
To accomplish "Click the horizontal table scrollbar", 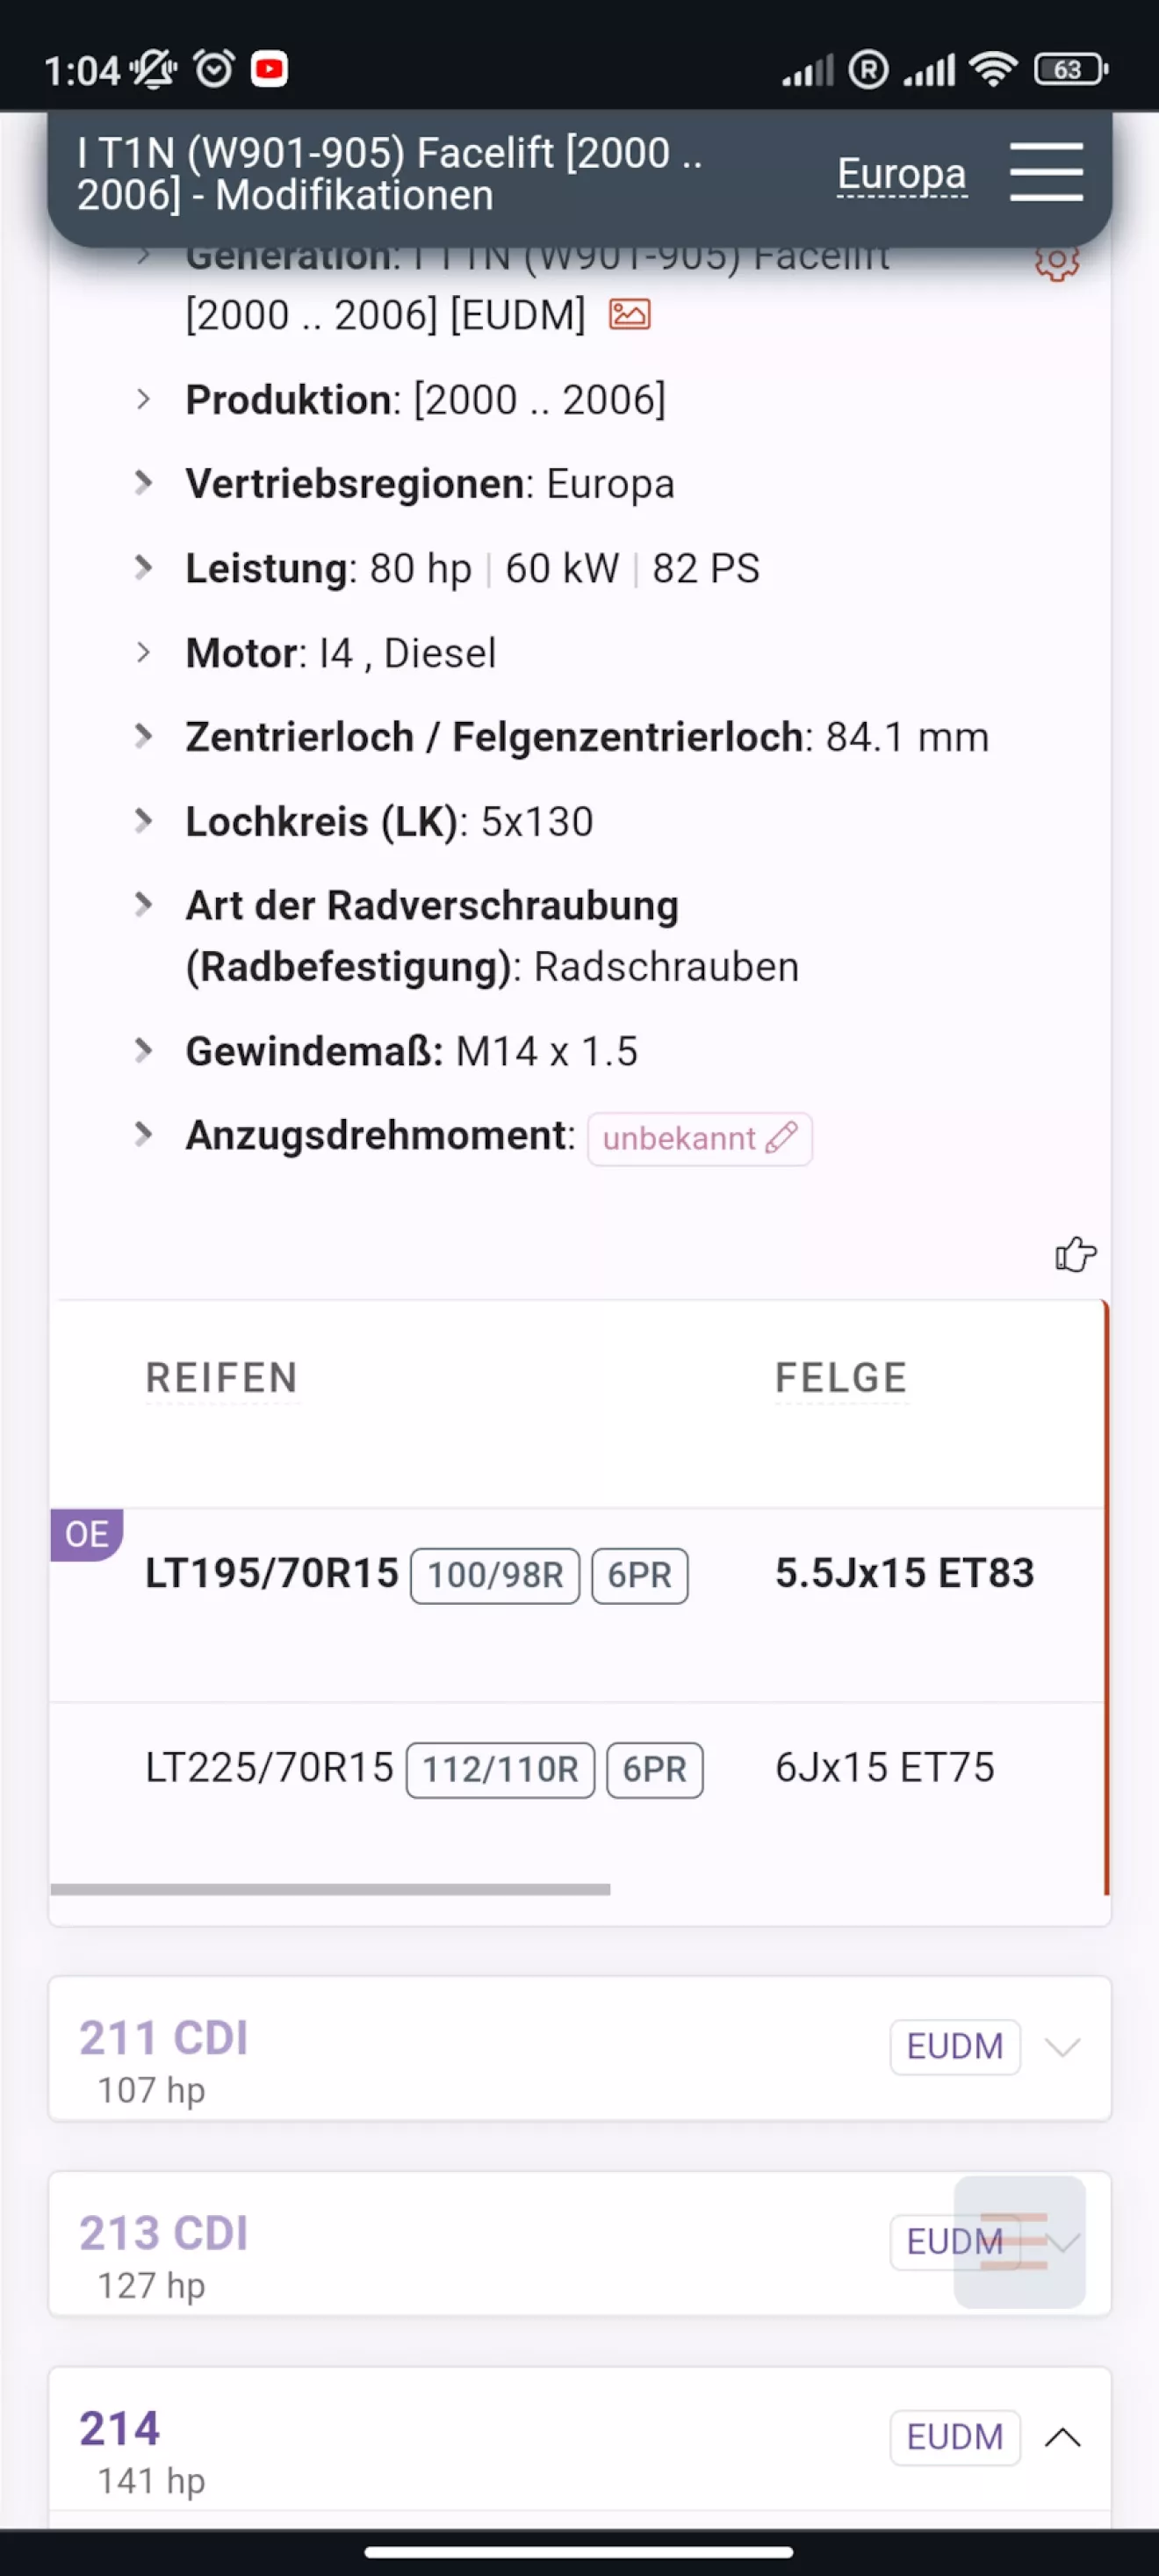I will 330,1889.
